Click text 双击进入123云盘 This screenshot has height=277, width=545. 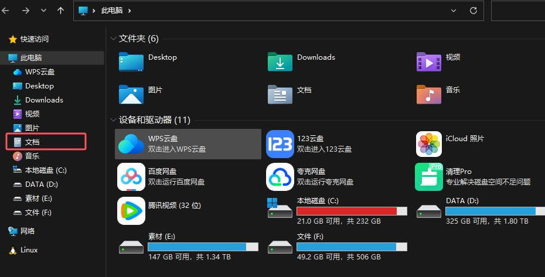click(x=324, y=149)
